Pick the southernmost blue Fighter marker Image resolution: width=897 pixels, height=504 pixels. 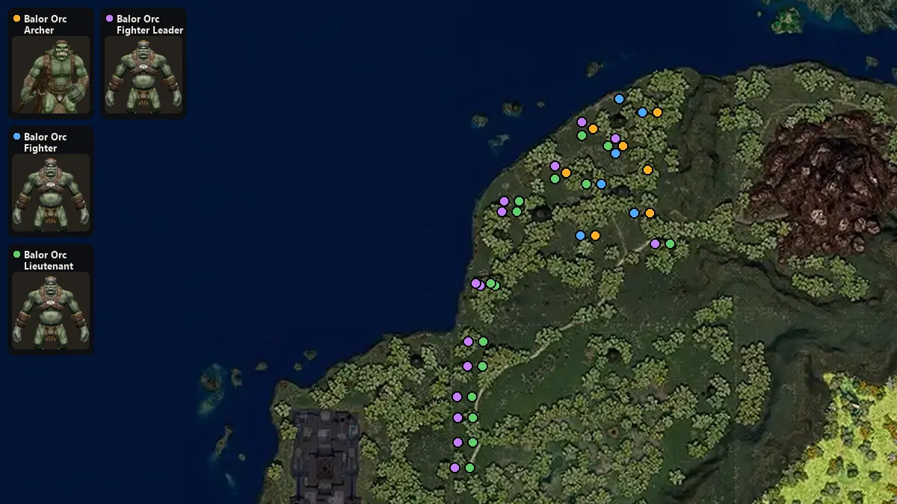(x=580, y=235)
